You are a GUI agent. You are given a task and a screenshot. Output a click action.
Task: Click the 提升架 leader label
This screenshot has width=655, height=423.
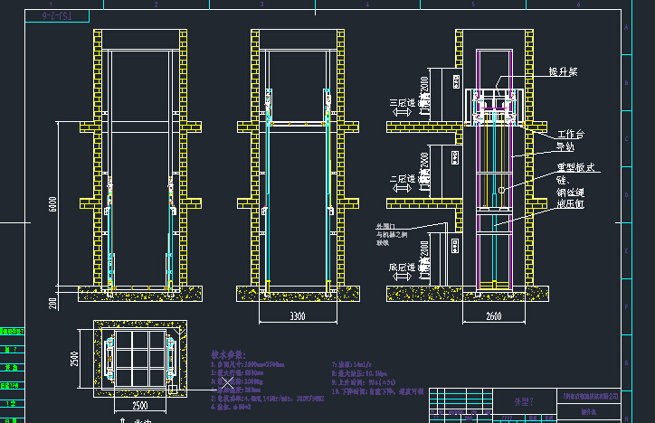tap(563, 71)
